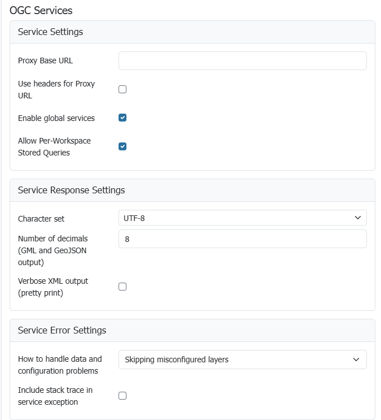Click the chevron arrow on error handling selector

(x=356, y=360)
